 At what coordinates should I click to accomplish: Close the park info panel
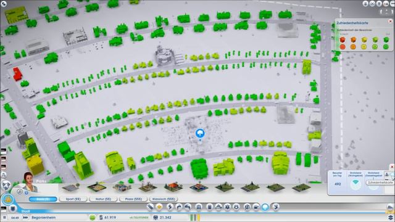pos(392,167)
